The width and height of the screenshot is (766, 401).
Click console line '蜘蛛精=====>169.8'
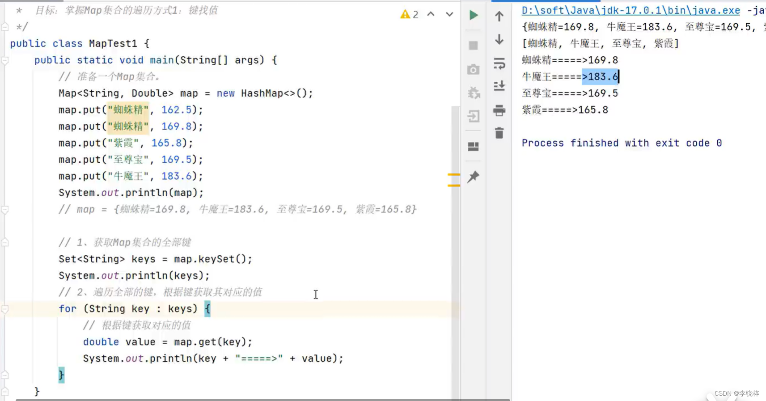(570, 60)
